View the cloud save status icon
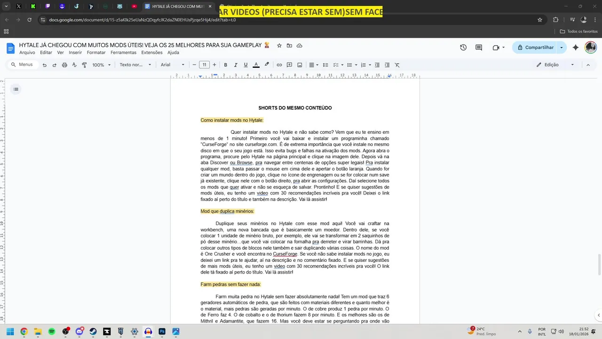Screen dimensions: 602x339 (x=300, y=46)
